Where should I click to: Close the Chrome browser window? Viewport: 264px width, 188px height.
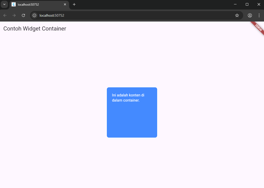[x=259, y=4]
